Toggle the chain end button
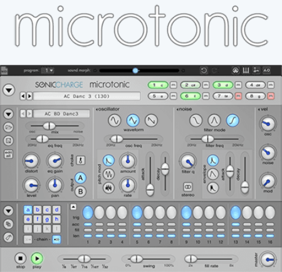Screen dimensions: 282x272 (x=56, y=239)
